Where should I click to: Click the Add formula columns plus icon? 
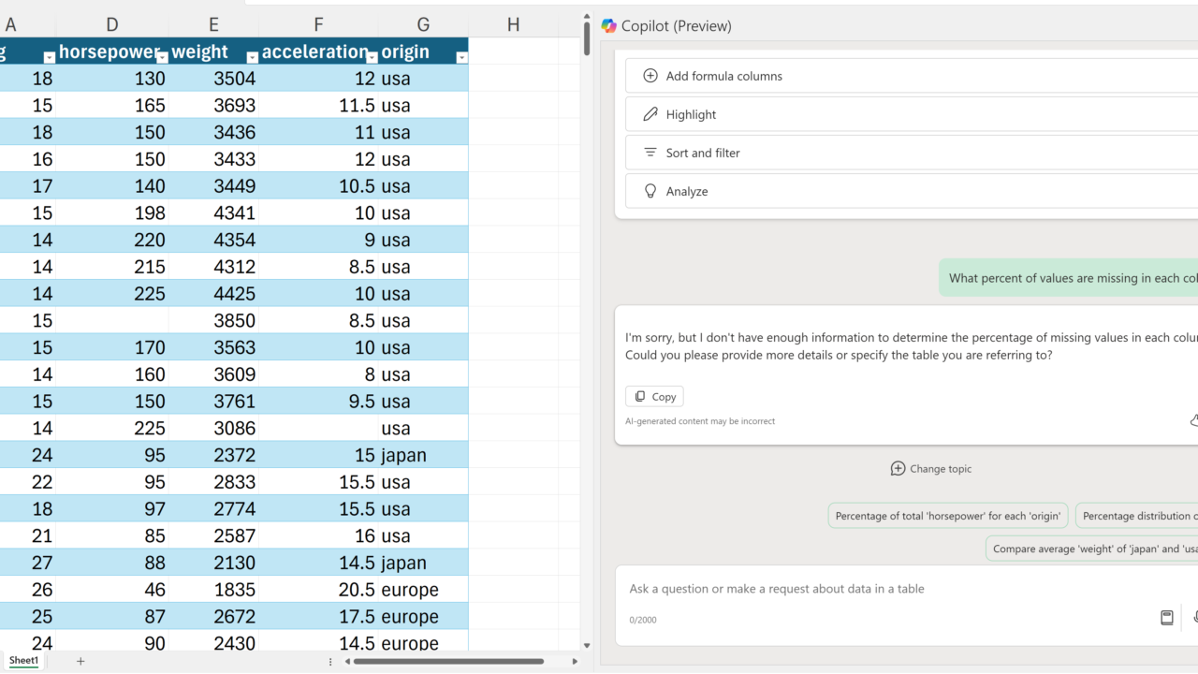click(x=650, y=76)
